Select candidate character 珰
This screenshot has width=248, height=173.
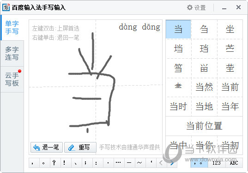[x=204, y=49]
